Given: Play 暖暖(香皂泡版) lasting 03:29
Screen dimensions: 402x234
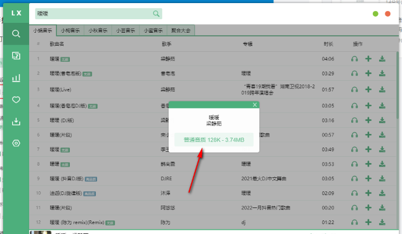Looking at the screenshot, I should [x=354, y=73].
